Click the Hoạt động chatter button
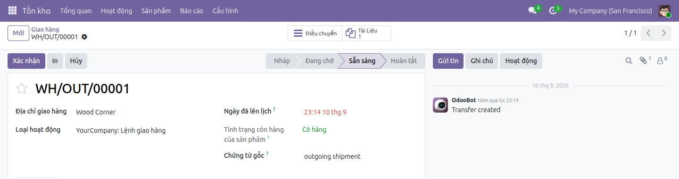Image resolution: width=679 pixels, height=179 pixels. pos(521,61)
